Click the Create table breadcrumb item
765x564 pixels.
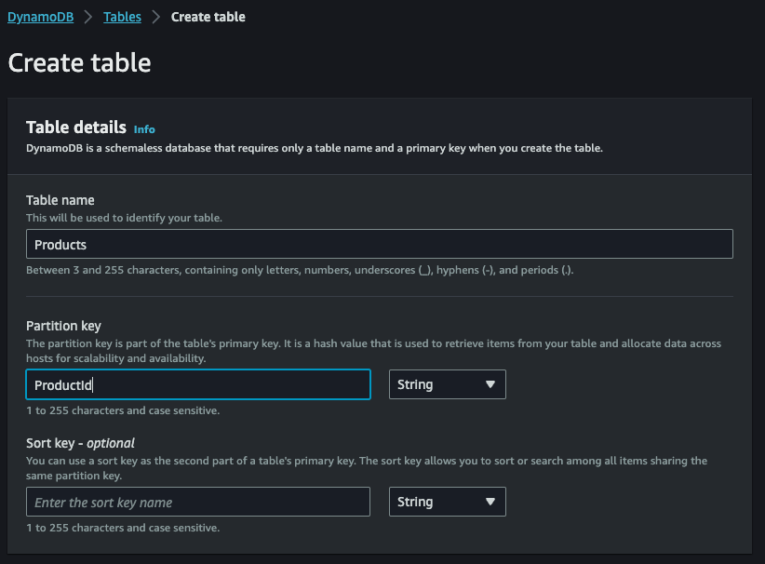tap(208, 17)
